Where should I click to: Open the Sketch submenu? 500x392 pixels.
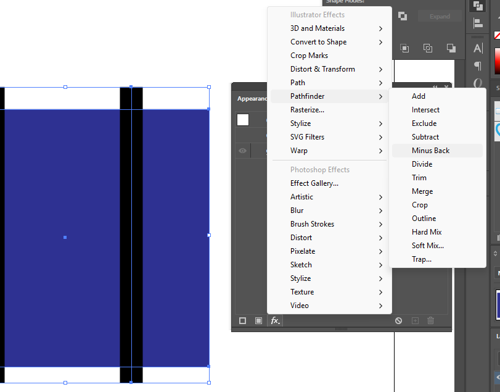[329, 265]
